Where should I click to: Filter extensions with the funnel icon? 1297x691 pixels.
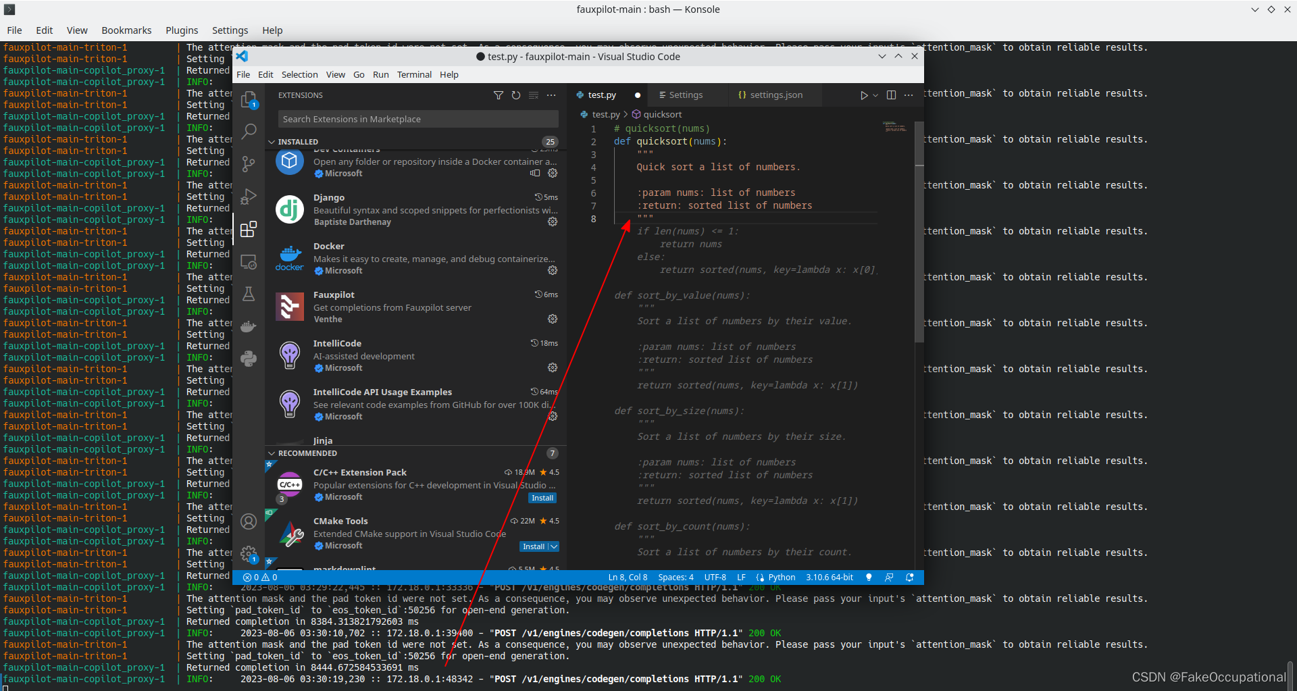[499, 95]
